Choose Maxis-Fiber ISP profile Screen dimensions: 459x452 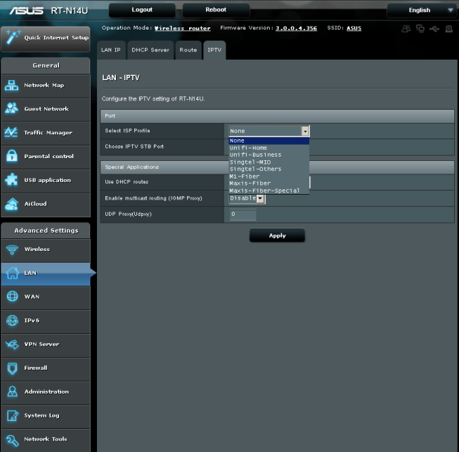269,183
